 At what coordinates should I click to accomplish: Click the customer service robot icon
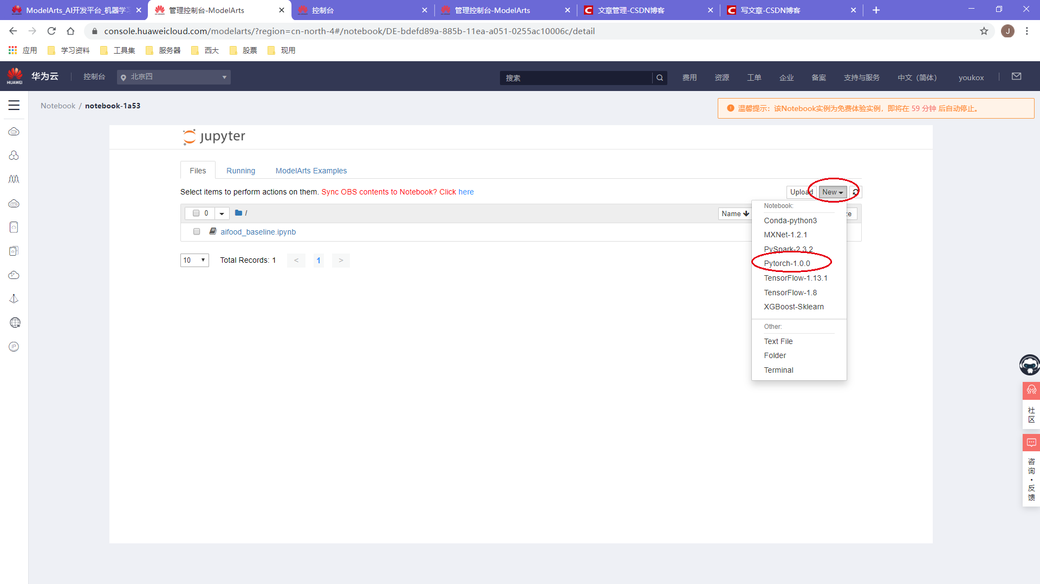(1030, 365)
